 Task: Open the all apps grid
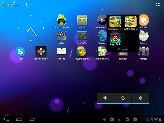[158, 4]
